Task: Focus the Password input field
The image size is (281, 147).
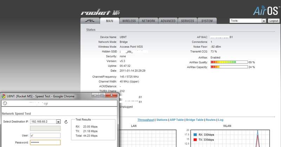Action: point(45,142)
